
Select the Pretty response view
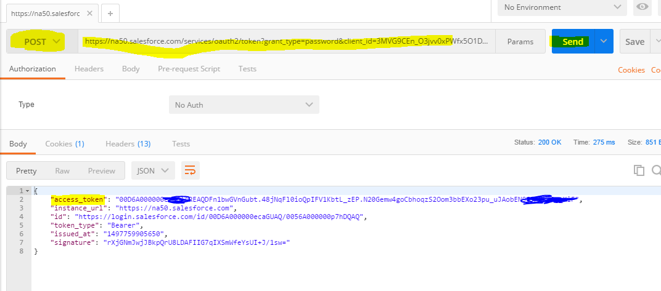[x=26, y=171]
